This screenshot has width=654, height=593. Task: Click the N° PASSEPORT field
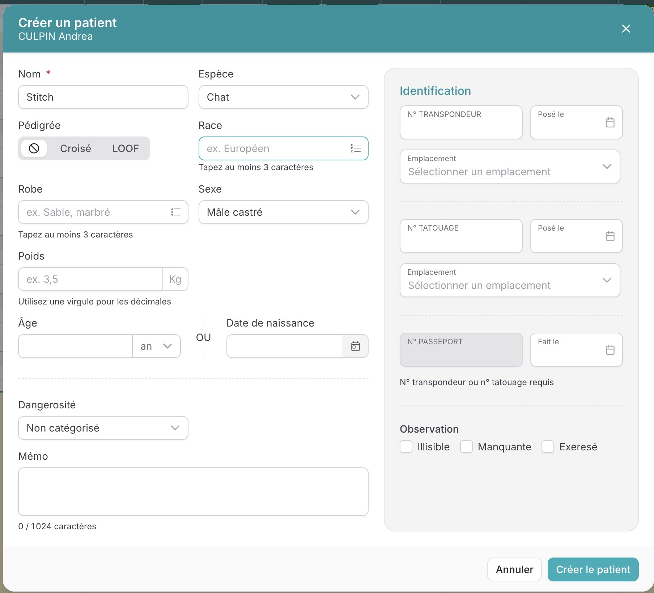[x=461, y=350]
